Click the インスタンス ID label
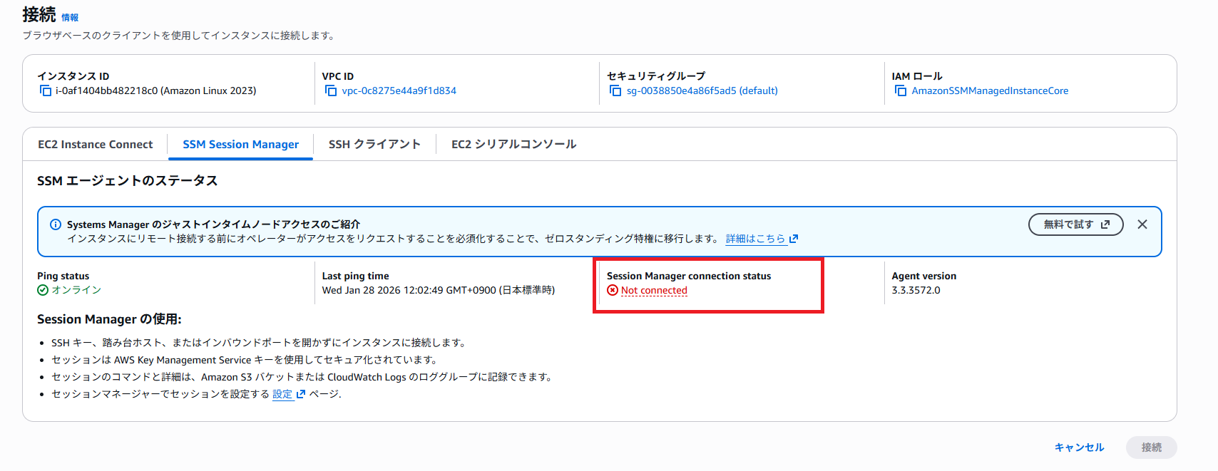This screenshot has height=471, width=1218. [x=73, y=76]
